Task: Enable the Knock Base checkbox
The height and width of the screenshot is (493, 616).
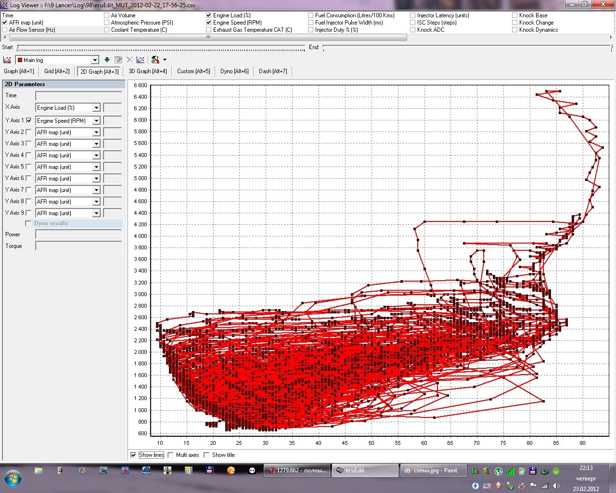Action: coord(515,15)
